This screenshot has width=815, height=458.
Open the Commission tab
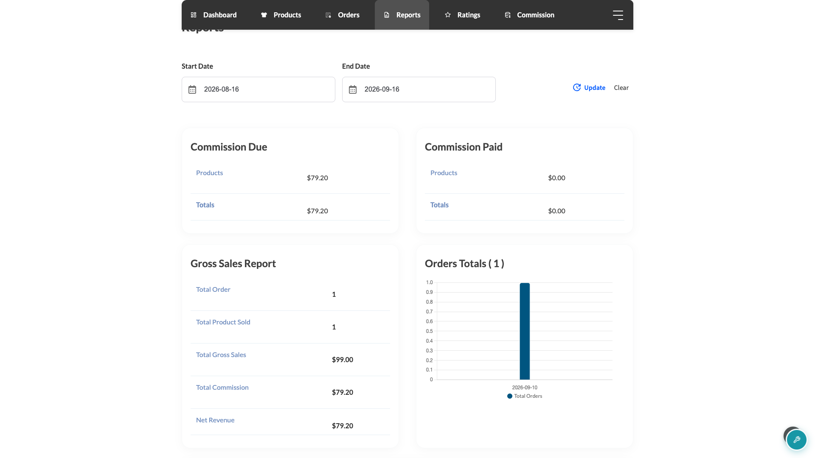[529, 15]
